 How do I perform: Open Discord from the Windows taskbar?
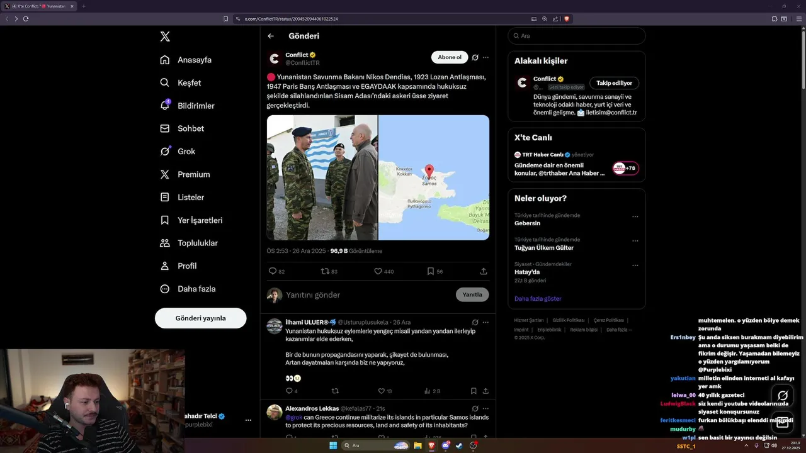445,445
